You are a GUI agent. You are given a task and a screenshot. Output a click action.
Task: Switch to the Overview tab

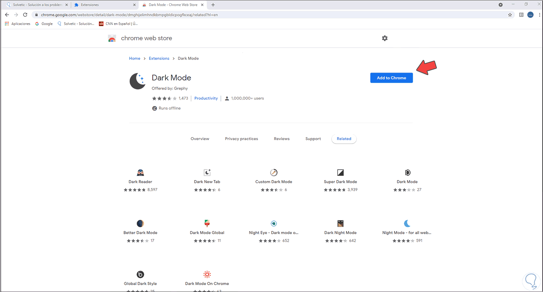click(200, 139)
